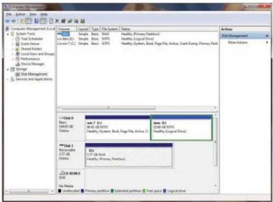
Task: Expand the Local Users and Groups node
Action: [13, 54]
